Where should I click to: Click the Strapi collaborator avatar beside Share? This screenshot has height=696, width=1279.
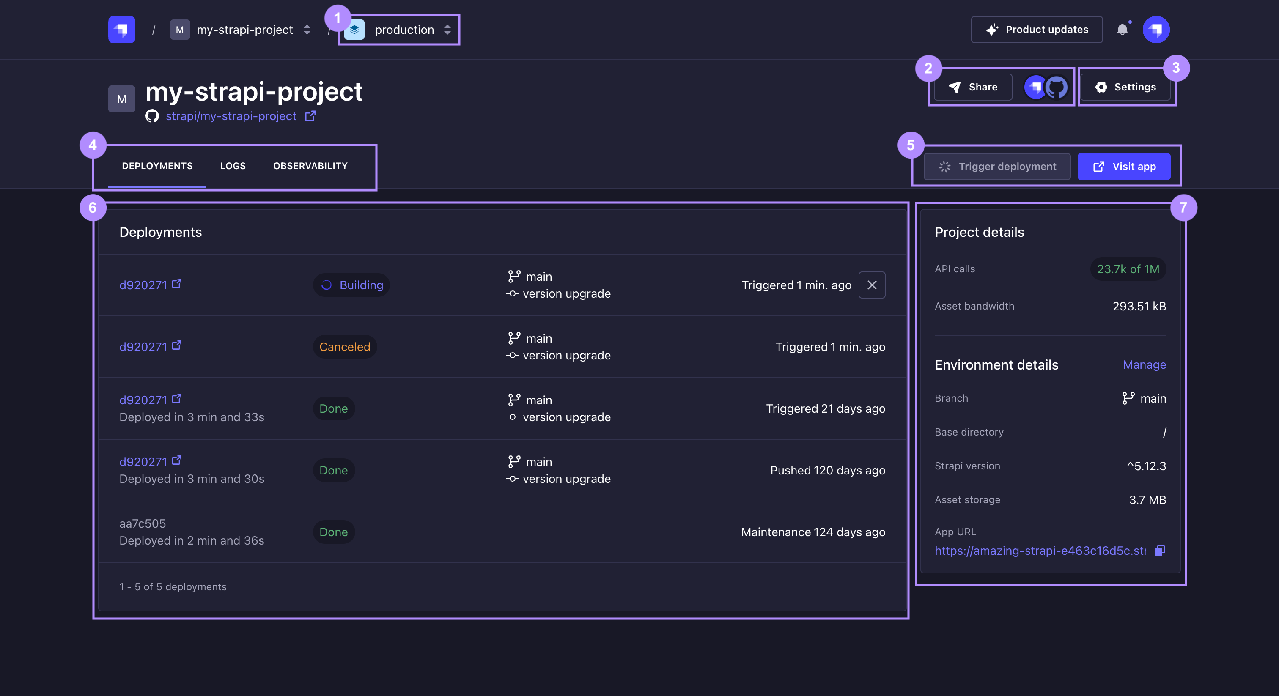(x=1035, y=88)
